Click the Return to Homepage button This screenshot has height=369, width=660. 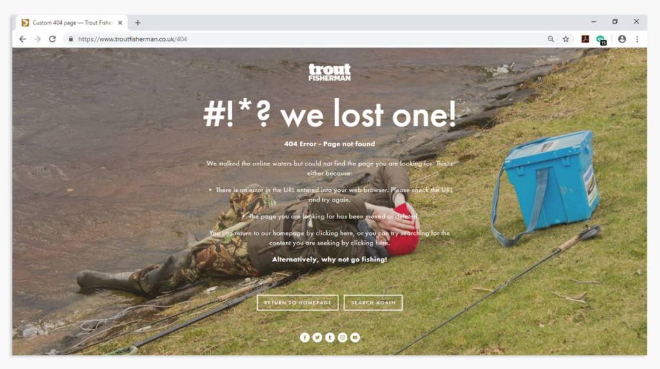click(x=298, y=303)
